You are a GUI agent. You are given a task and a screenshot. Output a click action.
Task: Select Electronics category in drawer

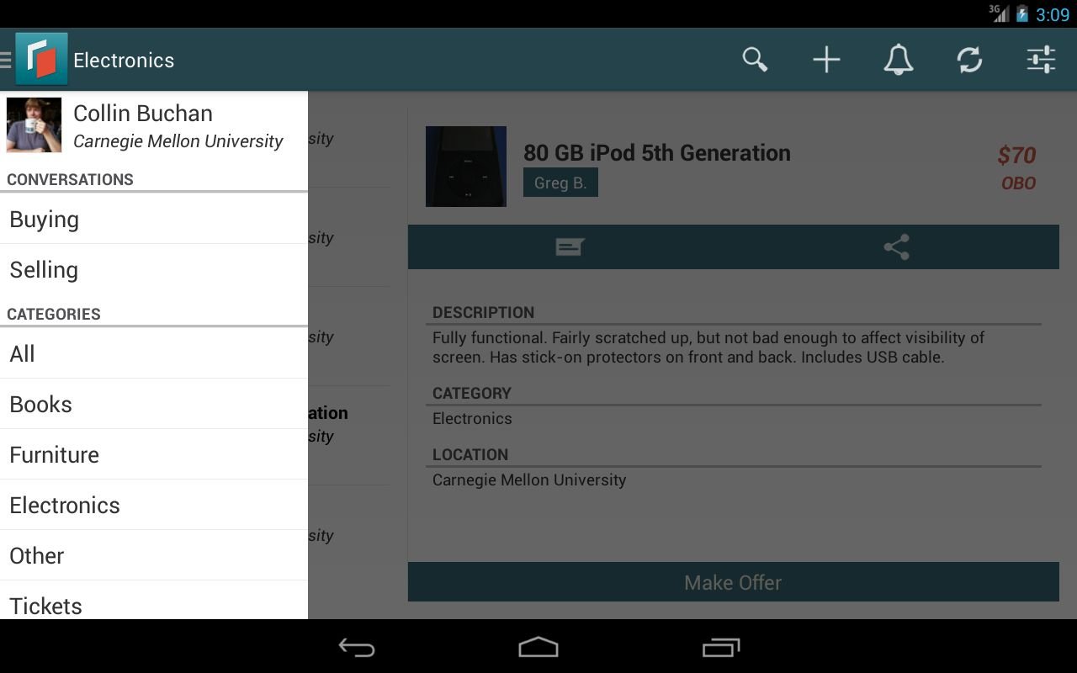pyautogui.click(x=154, y=505)
